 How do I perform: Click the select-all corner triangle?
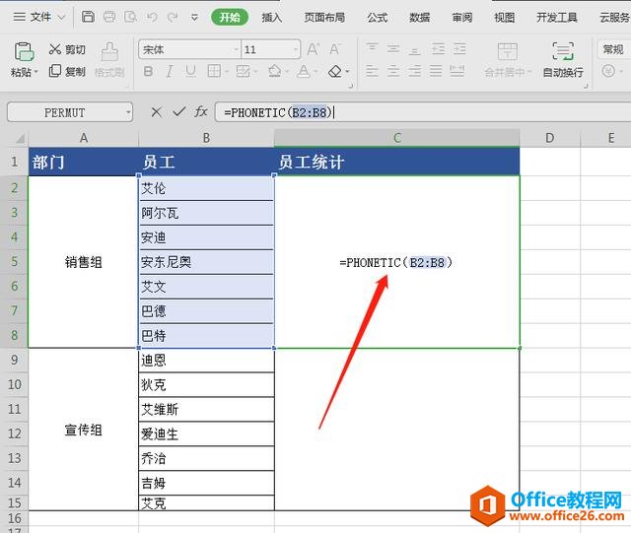pos(20,139)
